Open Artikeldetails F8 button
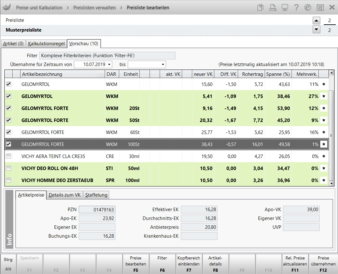 pyautogui.click(x=215, y=264)
